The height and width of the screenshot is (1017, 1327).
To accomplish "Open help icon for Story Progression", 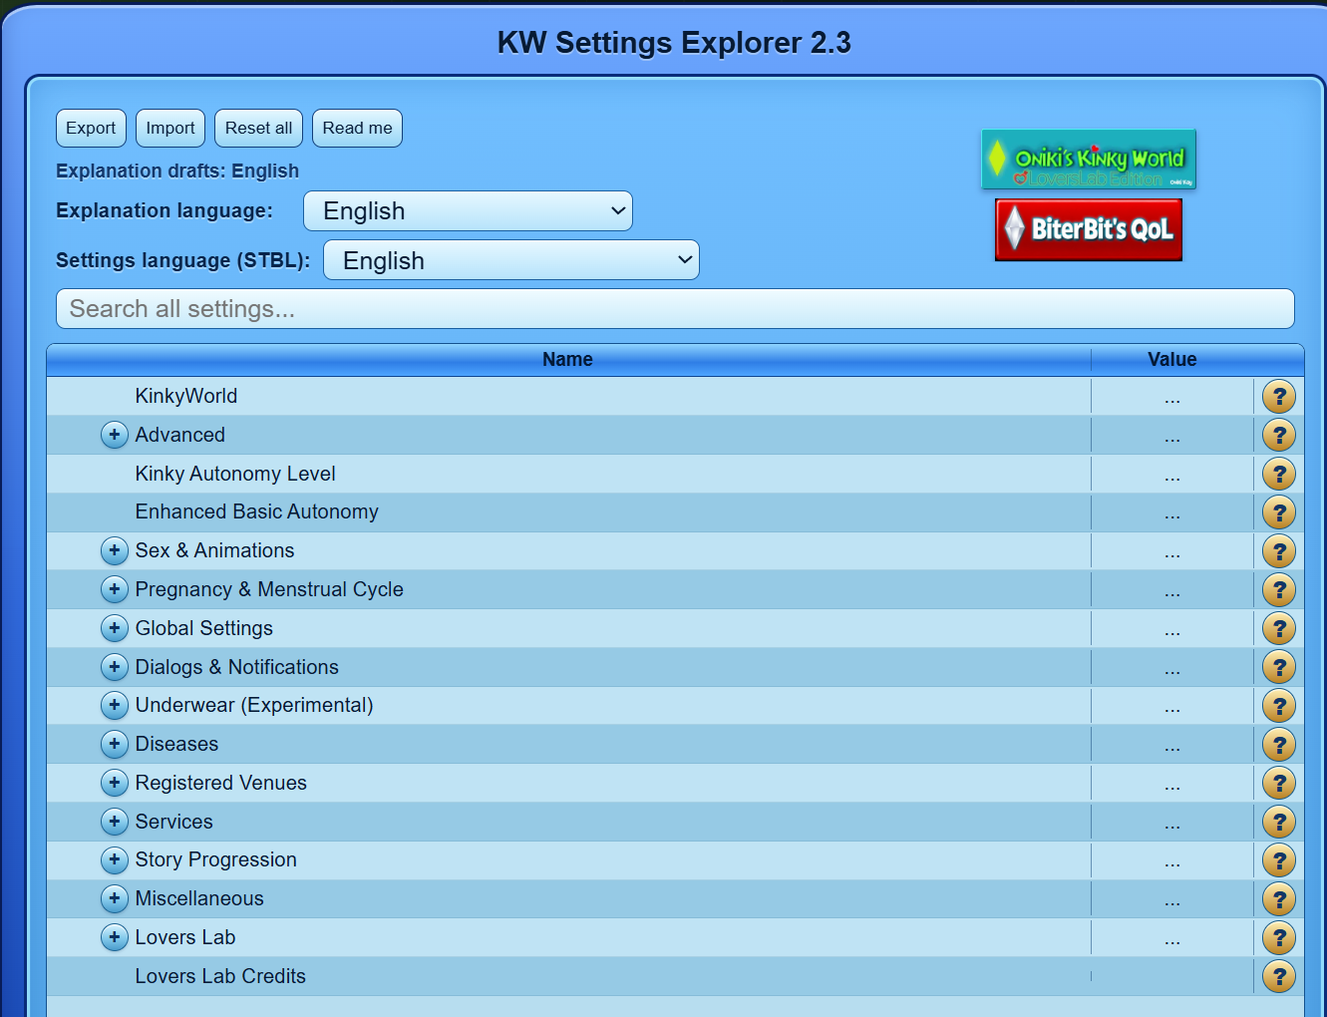I will tap(1278, 860).
